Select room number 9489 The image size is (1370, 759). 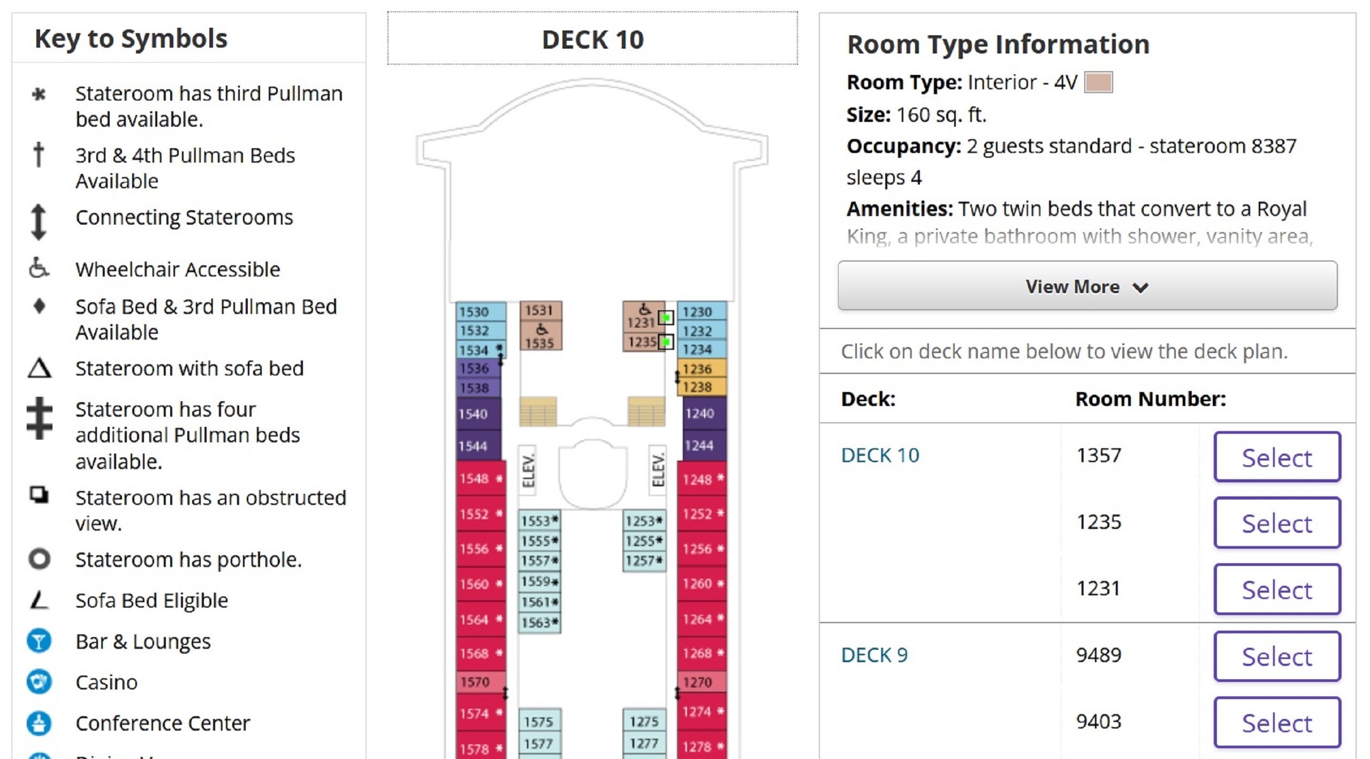pyautogui.click(x=1277, y=656)
